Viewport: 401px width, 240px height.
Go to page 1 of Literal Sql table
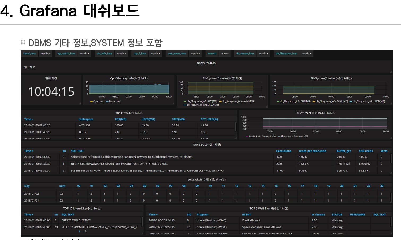(x=79, y=232)
